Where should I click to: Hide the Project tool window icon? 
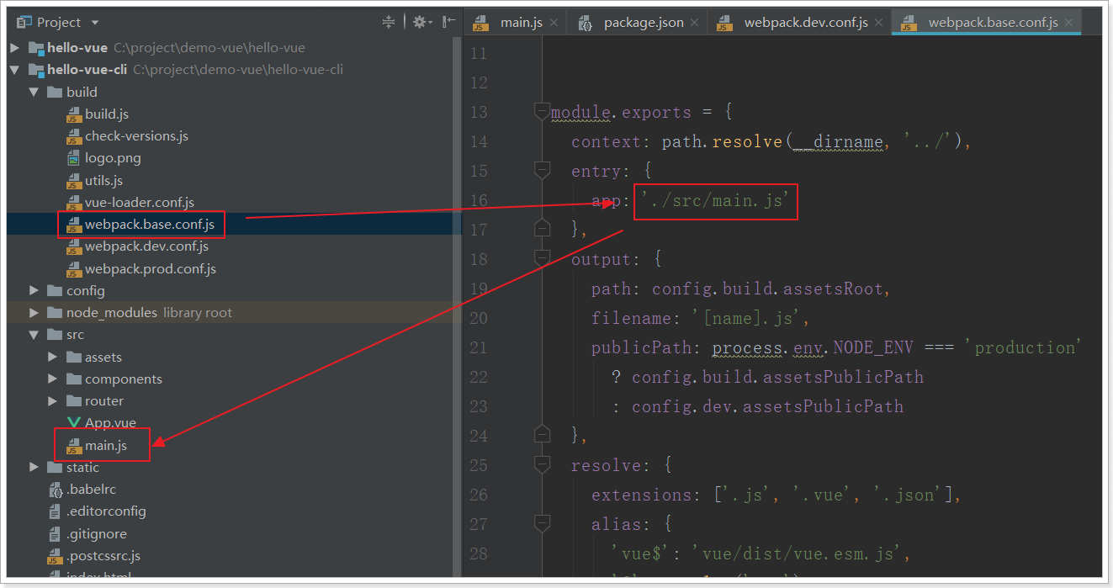(450, 22)
